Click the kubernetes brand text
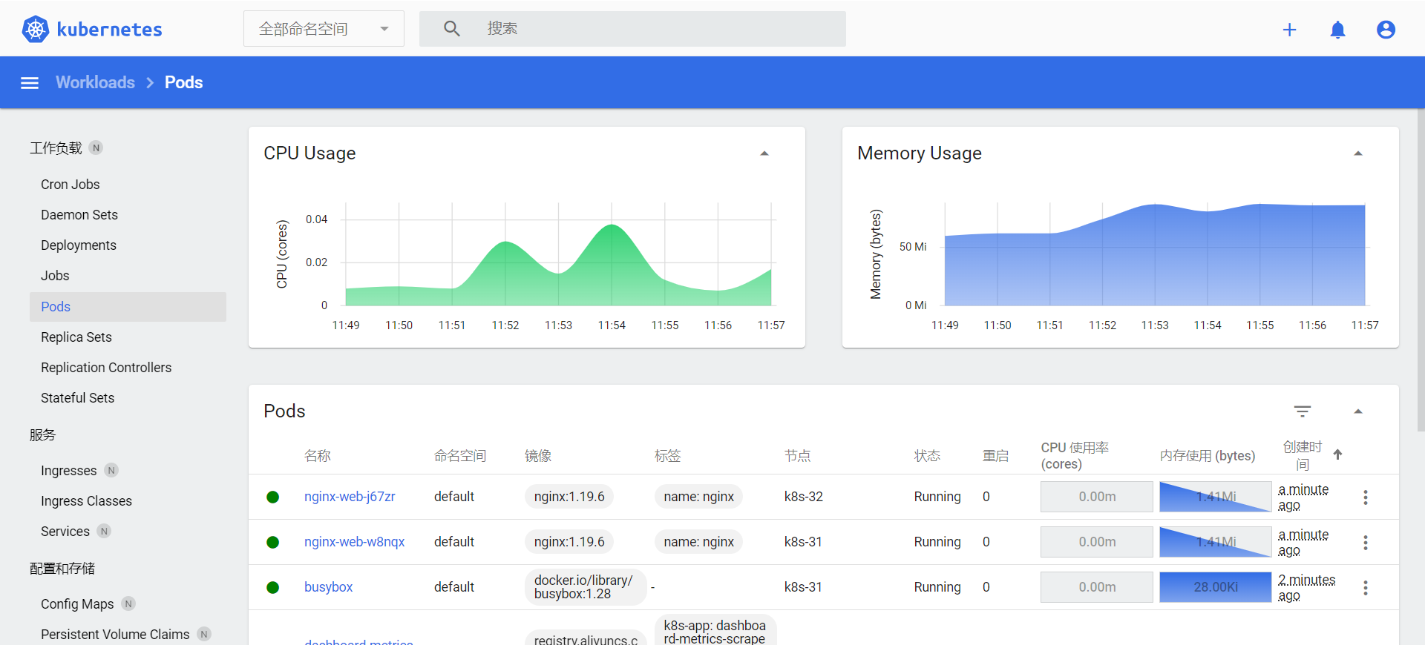This screenshot has width=1425, height=645. (x=109, y=30)
